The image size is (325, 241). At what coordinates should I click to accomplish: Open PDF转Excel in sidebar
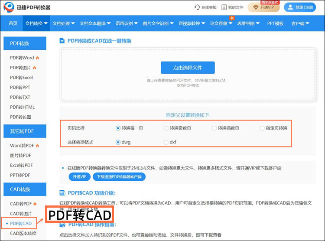21,78
